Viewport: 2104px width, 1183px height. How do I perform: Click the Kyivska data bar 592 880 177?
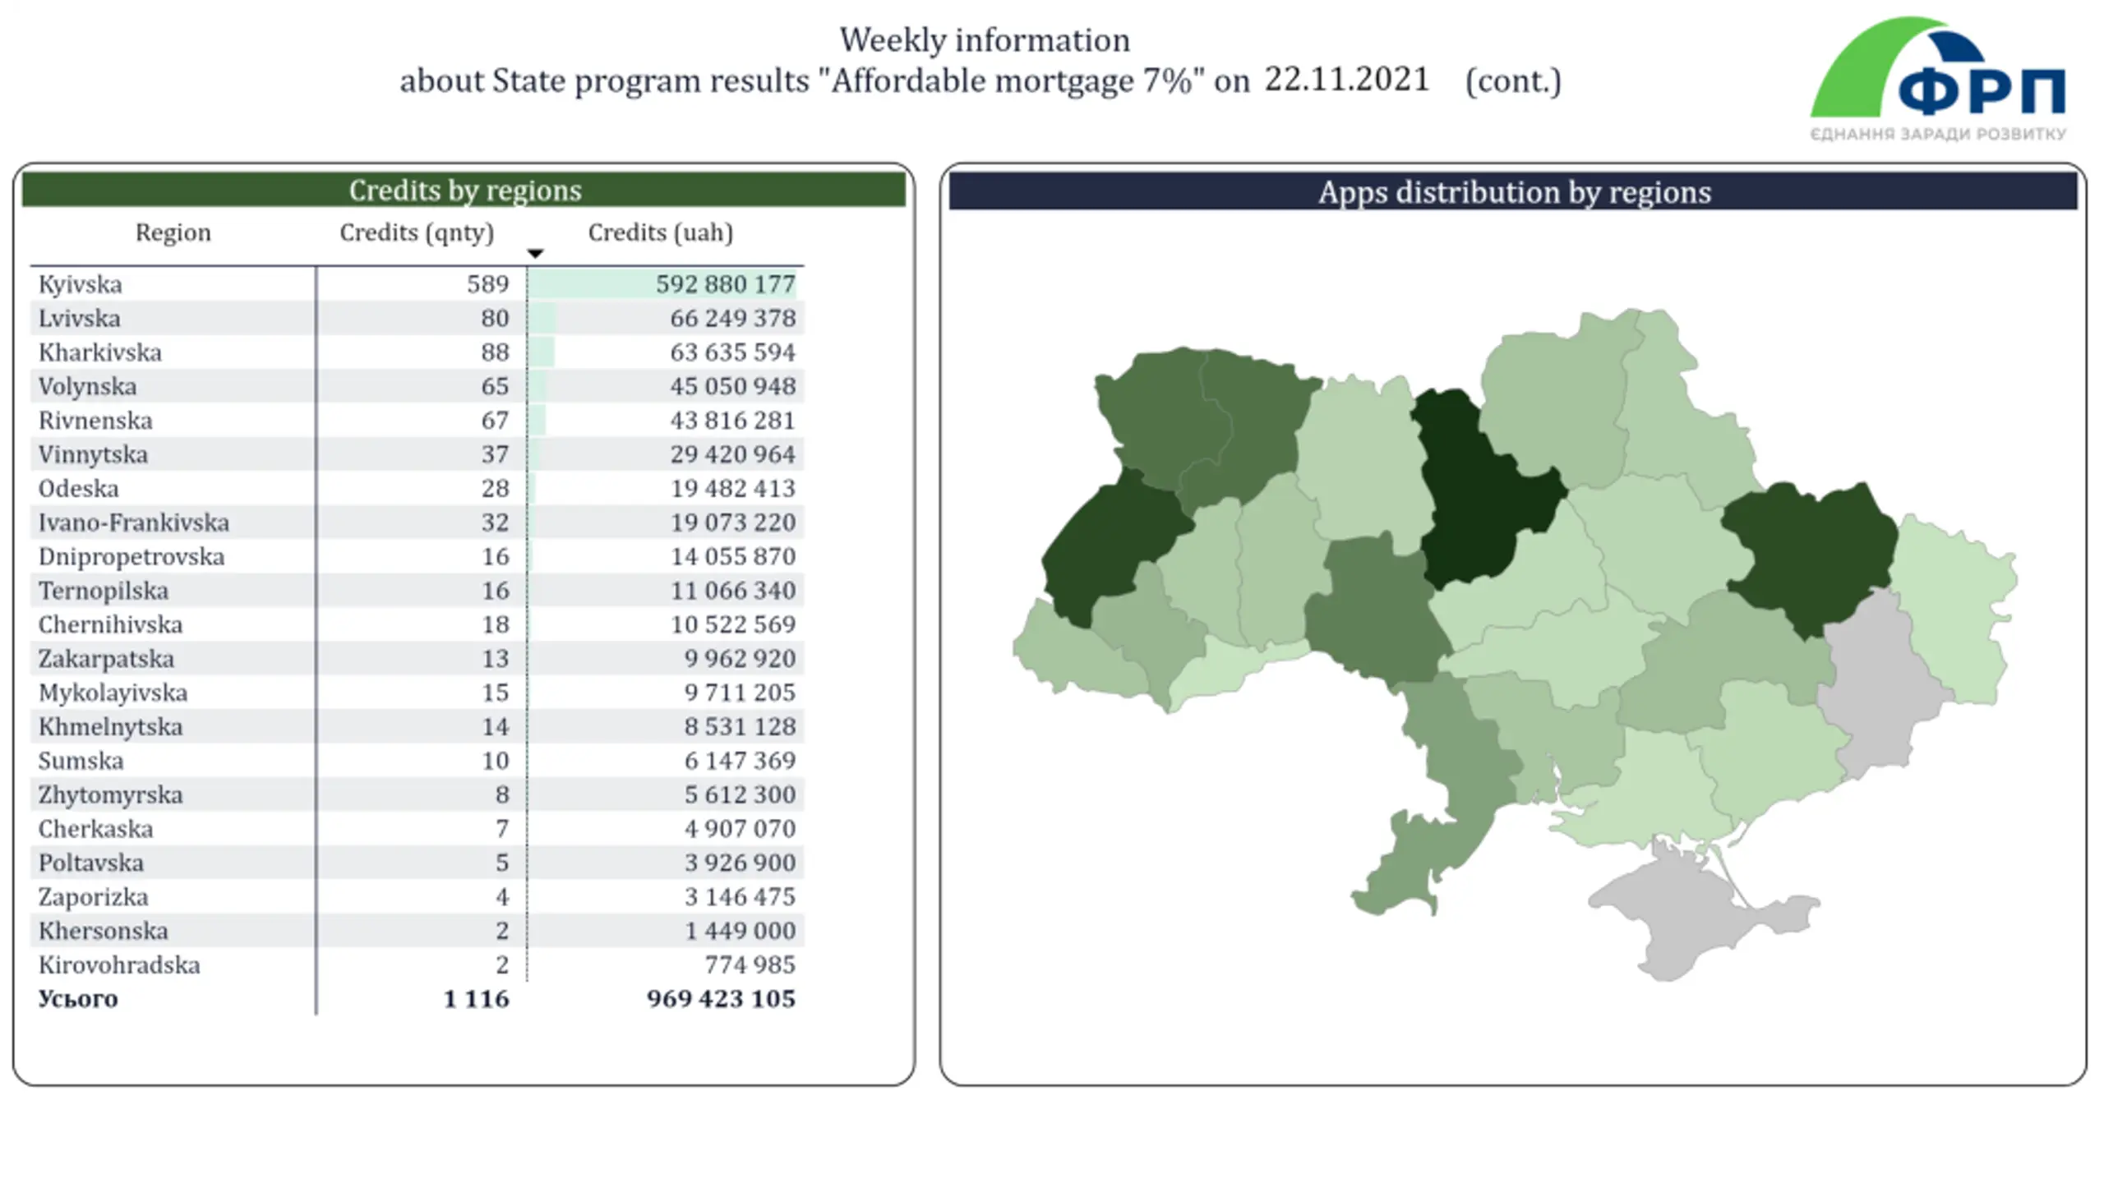(662, 284)
